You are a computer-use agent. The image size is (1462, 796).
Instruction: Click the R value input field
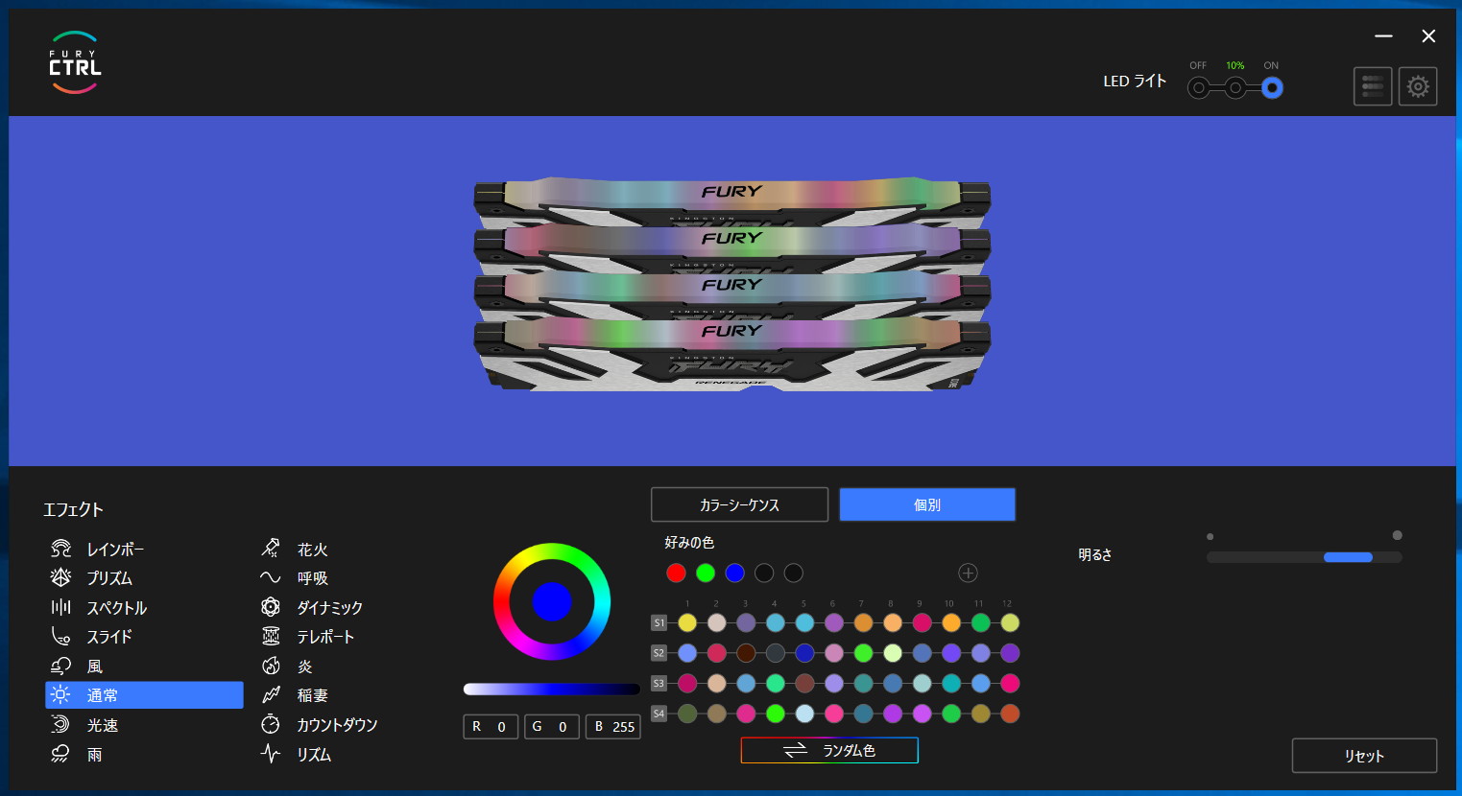[x=491, y=727]
